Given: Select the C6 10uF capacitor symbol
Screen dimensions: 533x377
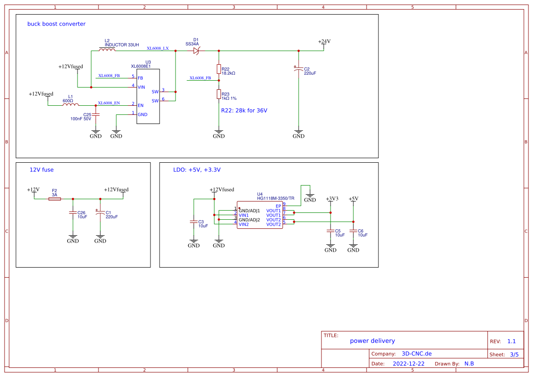Looking at the screenshot, I should pos(353,231).
